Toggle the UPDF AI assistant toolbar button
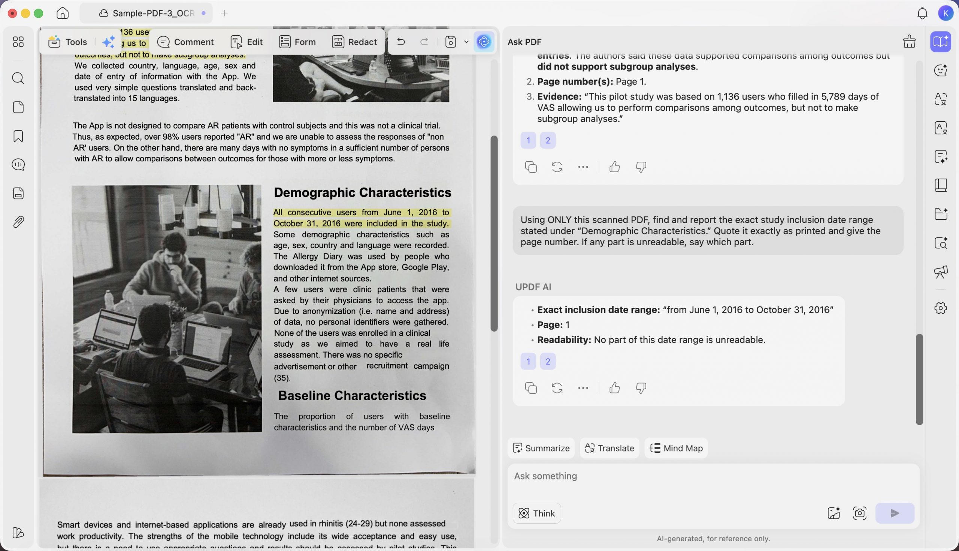The width and height of the screenshot is (959, 551). click(484, 42)
